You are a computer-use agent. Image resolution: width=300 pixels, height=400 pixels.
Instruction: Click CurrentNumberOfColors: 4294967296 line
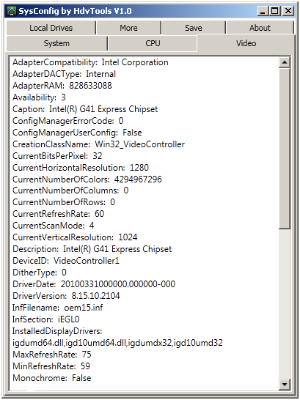point(87,179)
